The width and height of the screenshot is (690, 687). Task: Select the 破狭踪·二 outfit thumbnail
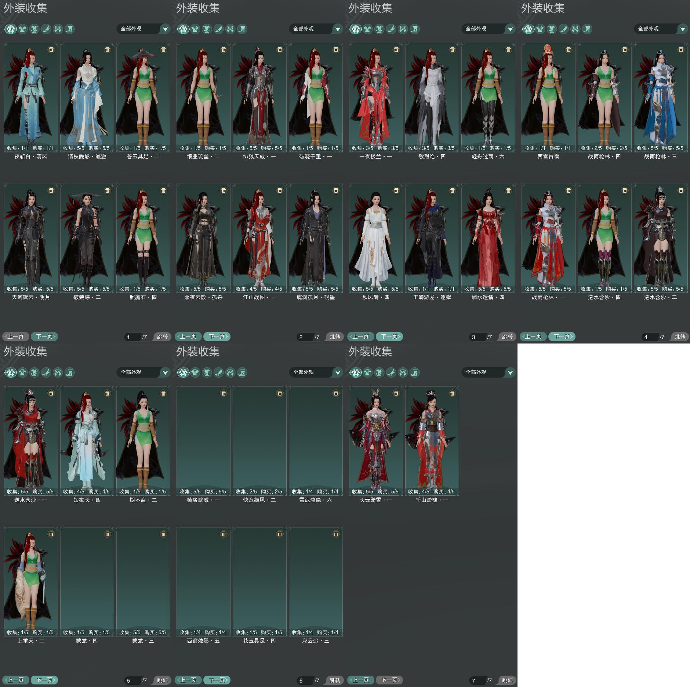(87, 238)
